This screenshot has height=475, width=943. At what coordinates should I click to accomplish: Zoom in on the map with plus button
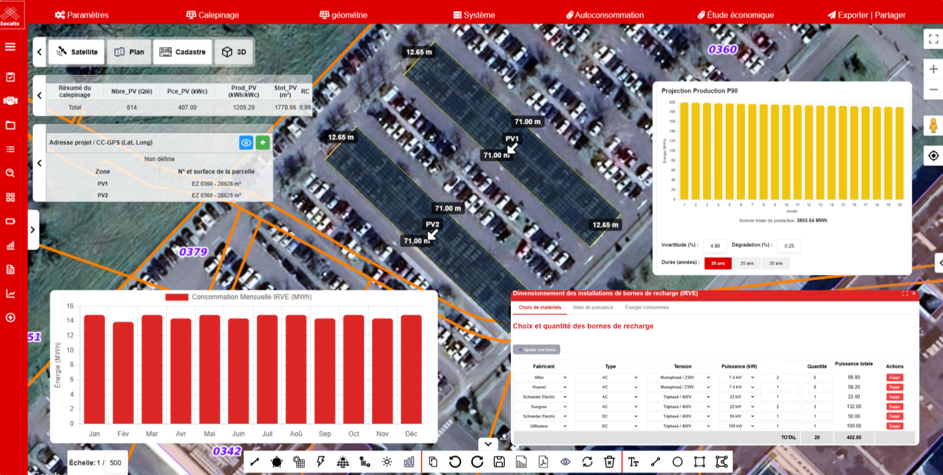click(x=933, y=69)
